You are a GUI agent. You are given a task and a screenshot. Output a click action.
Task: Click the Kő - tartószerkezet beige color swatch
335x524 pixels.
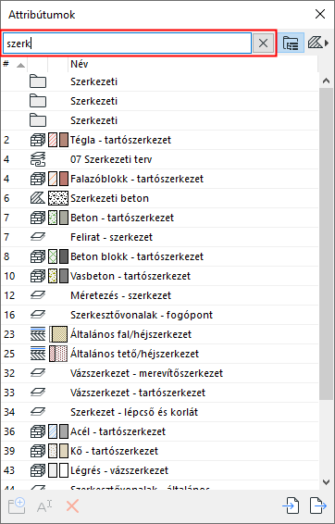(x=64, y=451)
